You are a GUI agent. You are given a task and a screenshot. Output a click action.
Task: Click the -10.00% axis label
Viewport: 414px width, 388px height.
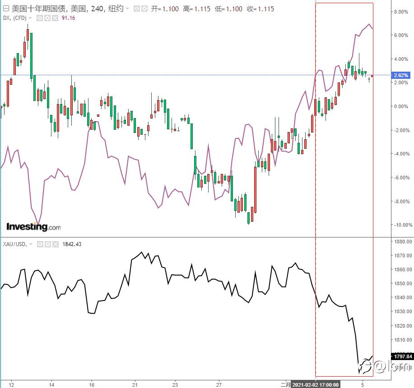pyautogui.click(x=403, y=225)
